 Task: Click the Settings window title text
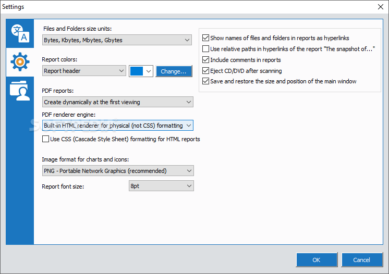pyautogui.click(x=13, y=7)
